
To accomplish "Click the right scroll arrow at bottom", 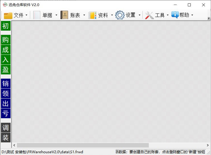I will pos(207,145).
